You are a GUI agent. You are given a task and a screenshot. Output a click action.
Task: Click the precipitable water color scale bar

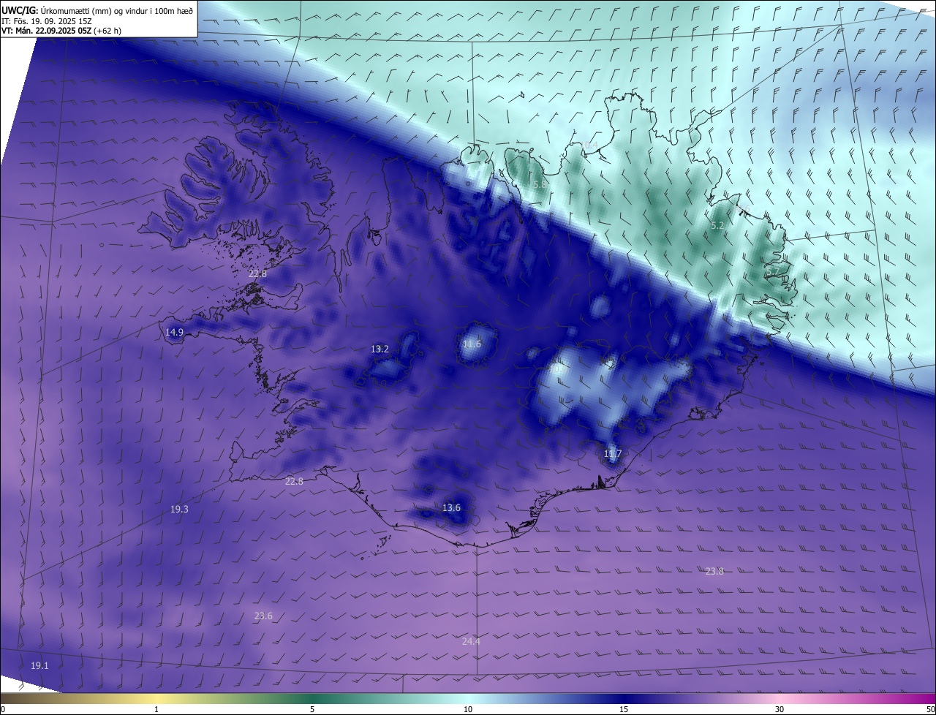coord(468,699)
